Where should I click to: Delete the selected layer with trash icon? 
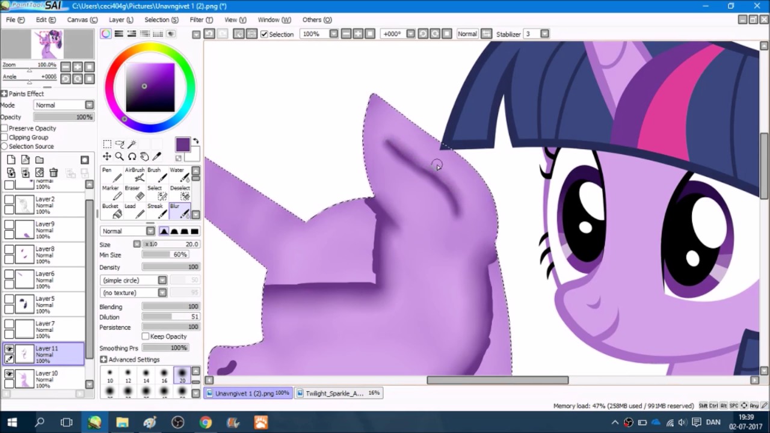coord(54,173)
